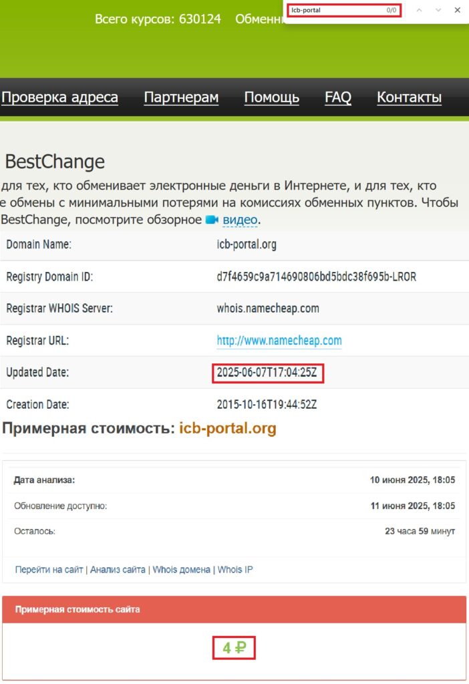Click Перейти на сайт link
This screenshot has width=469, height=684.
click(49, 569)
